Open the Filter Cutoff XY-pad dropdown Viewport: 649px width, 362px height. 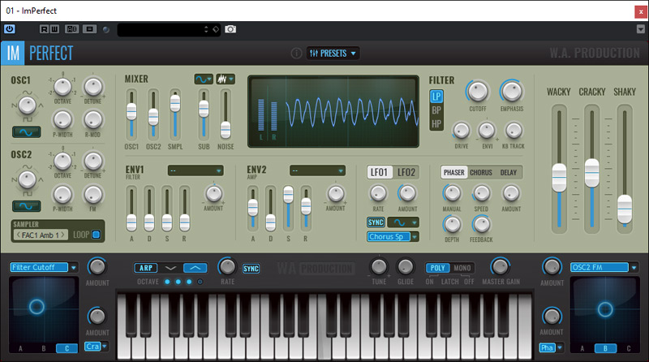click(x=44, y=267)
